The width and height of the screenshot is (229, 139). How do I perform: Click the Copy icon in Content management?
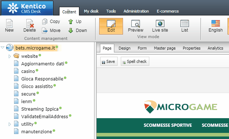[x=45, y=22]
